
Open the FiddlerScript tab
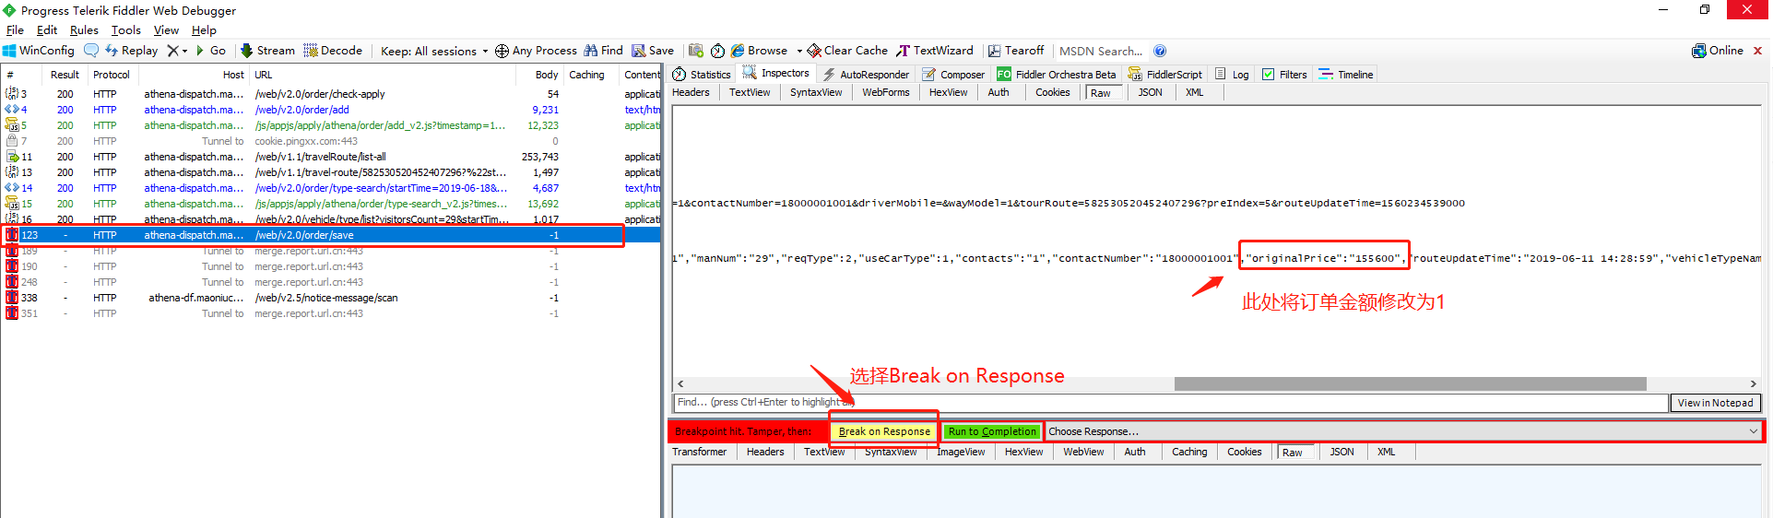[x=1165, y=75]
